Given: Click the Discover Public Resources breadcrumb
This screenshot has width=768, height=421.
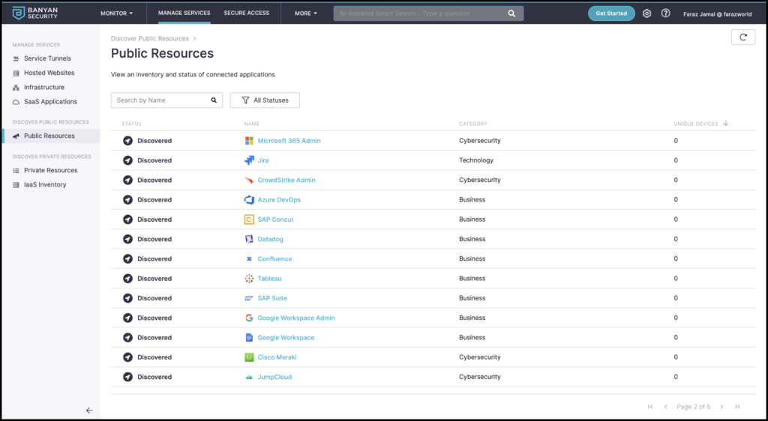Looking at the screenshot, I should coord(150,39).
